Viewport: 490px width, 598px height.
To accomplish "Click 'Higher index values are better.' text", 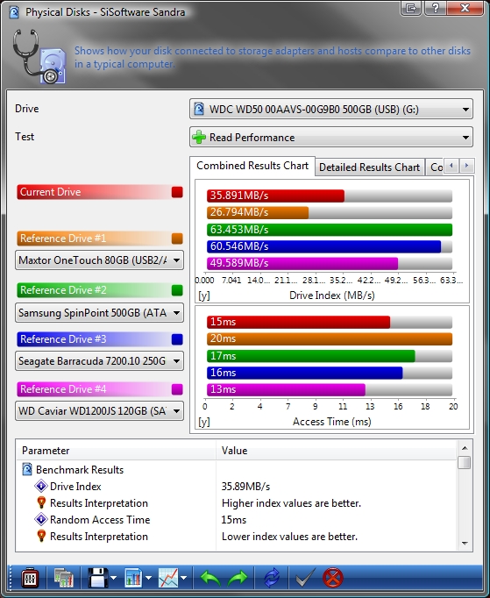I will pyautogui.click(x=291, y=503).
